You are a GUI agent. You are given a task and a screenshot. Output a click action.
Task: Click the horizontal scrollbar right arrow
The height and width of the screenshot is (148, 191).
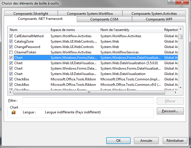(176, 92)
